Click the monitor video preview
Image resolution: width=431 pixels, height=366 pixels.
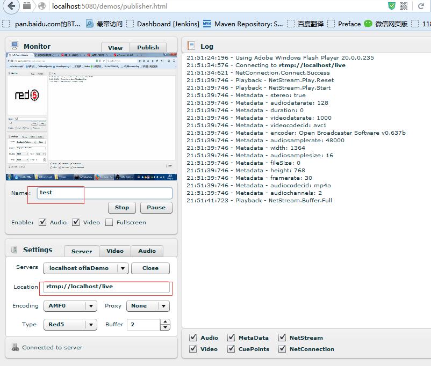tap(91, 116)
